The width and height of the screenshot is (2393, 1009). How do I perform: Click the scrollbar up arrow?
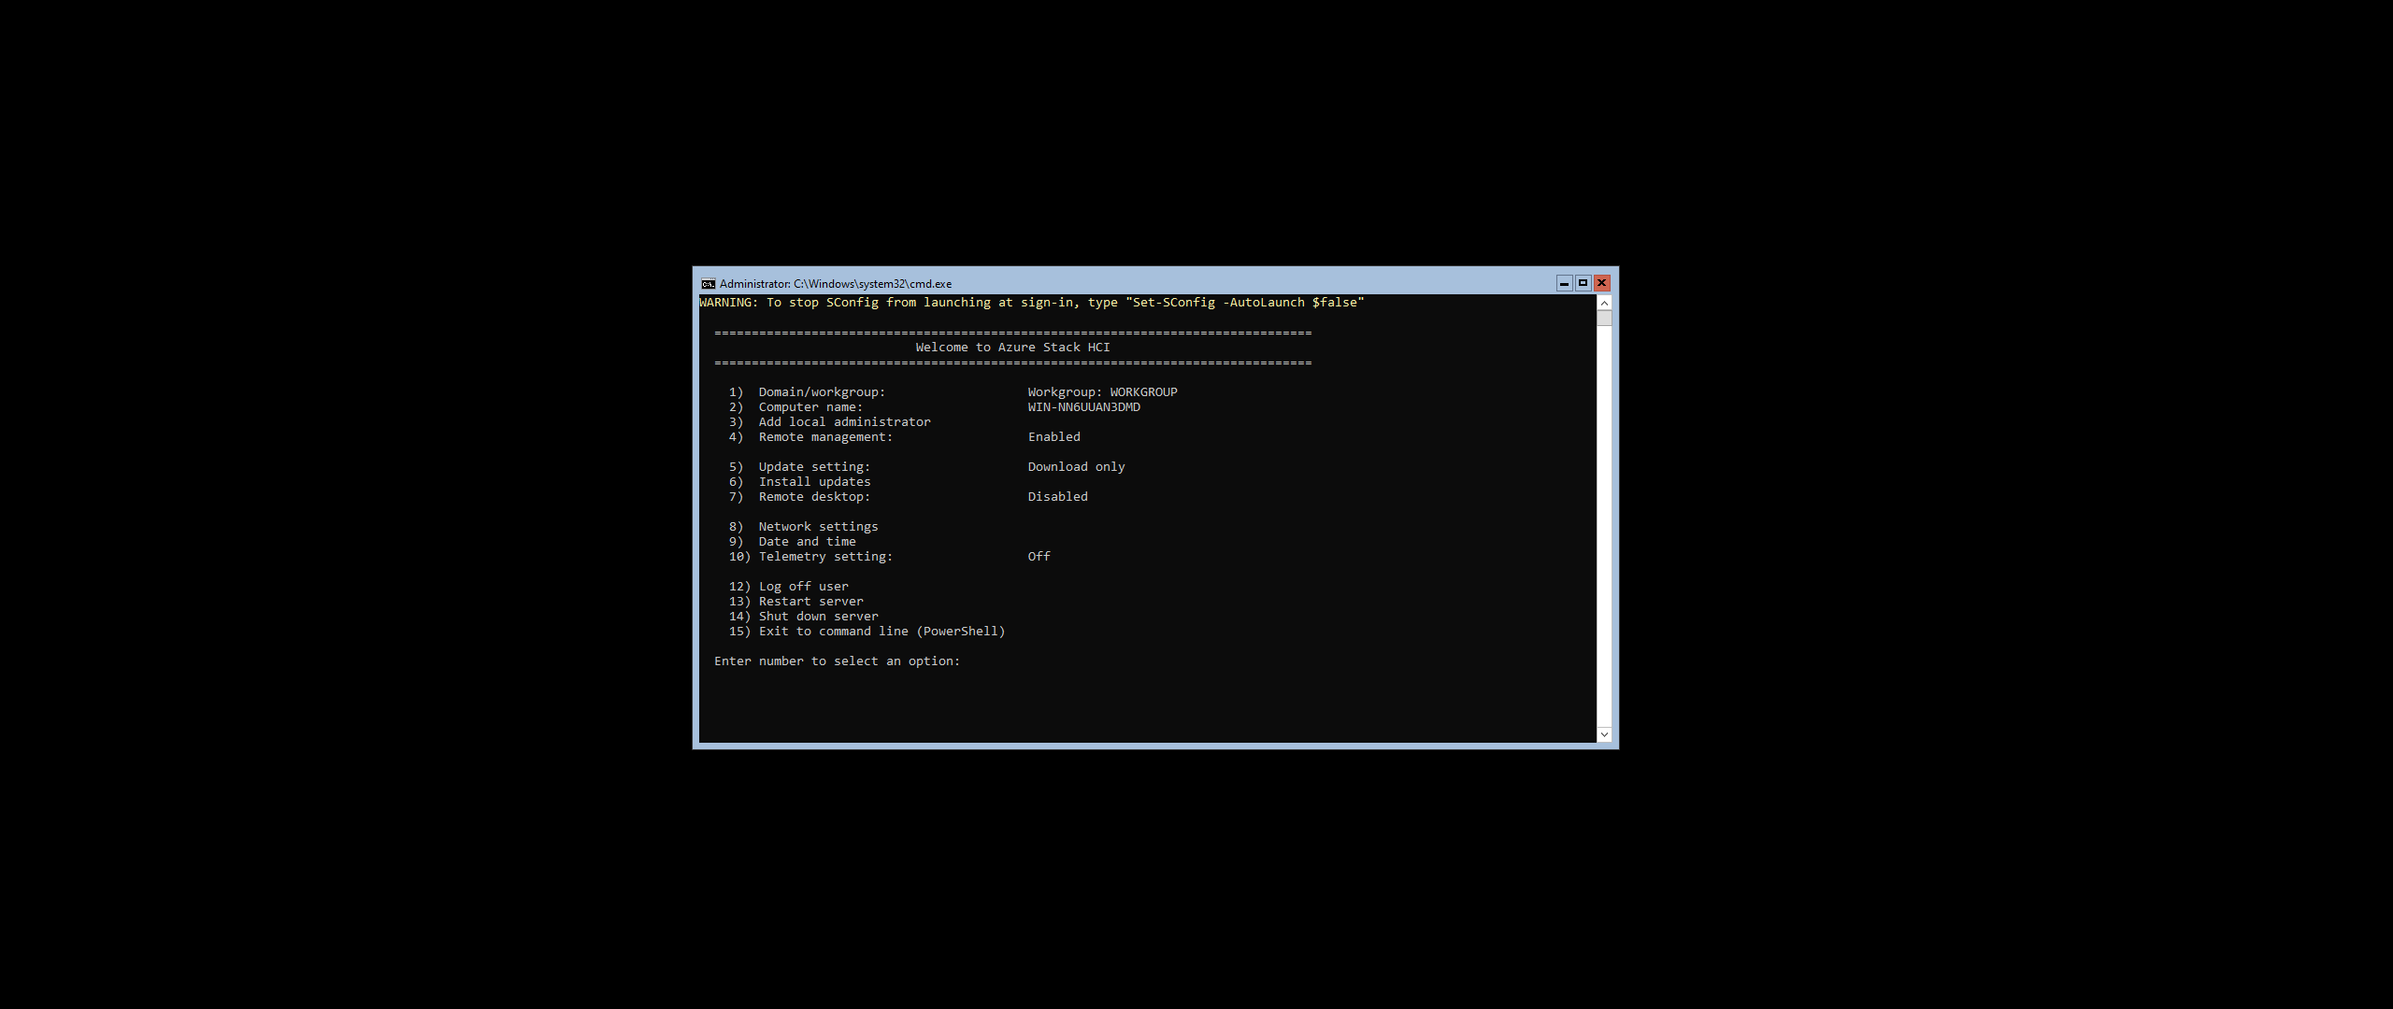(x=1604, y=304)
